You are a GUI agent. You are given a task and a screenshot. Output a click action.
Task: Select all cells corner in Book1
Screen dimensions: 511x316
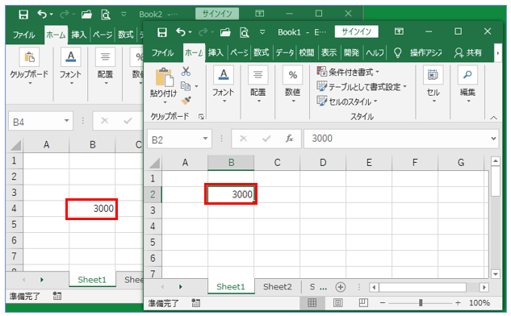click(154, 163)
